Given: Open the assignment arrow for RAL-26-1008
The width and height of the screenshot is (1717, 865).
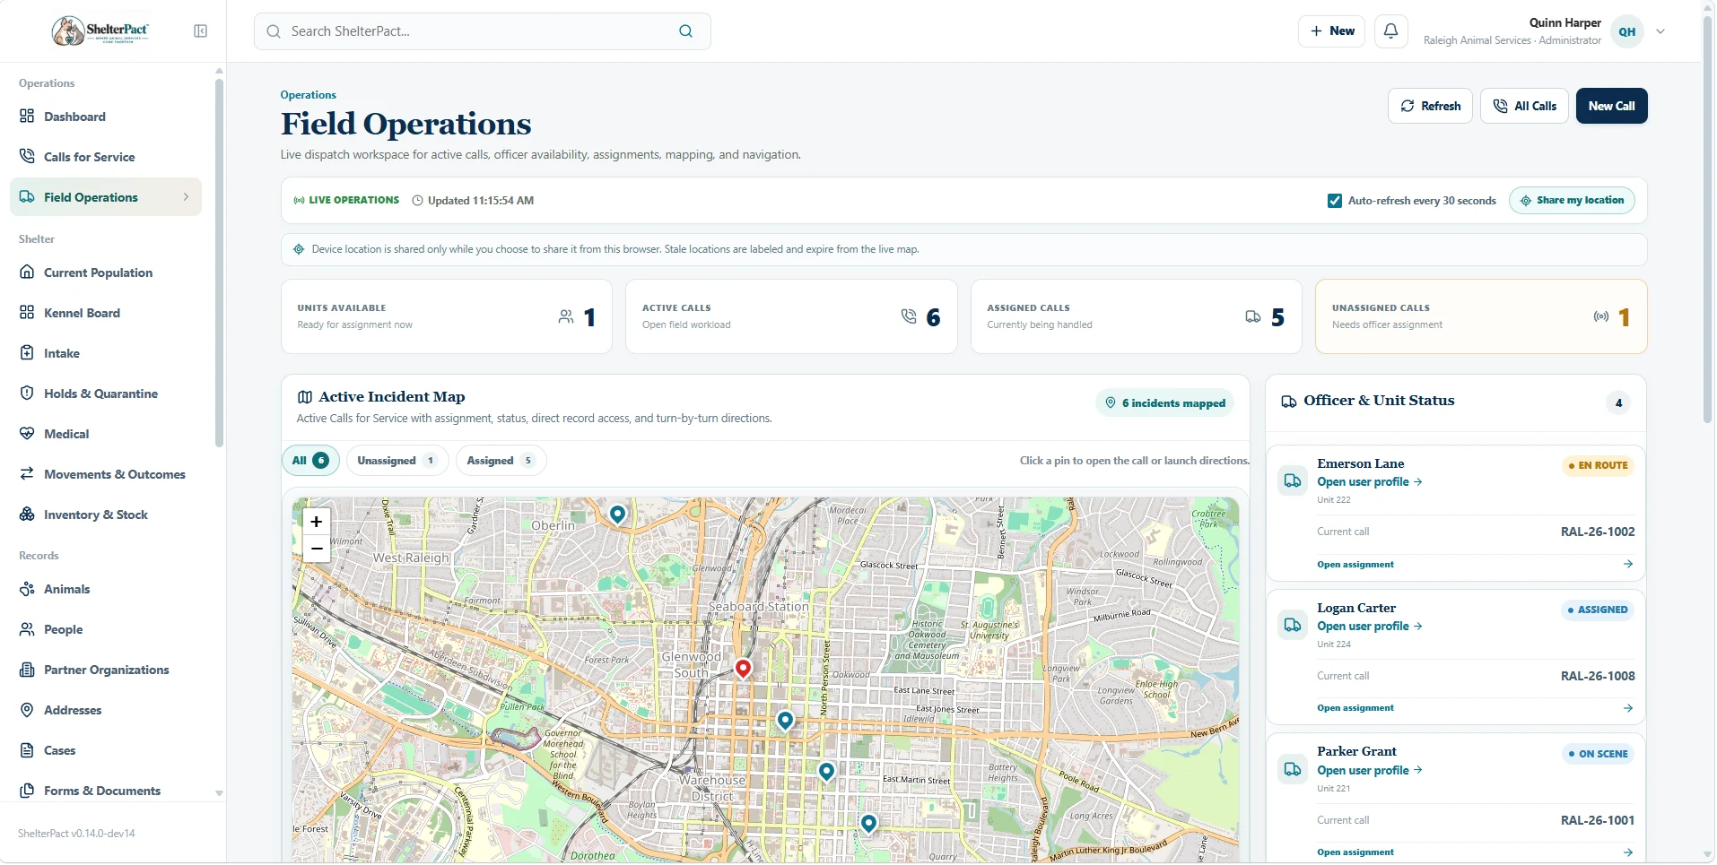Looking at the screenshot, I should coord(1627,708).
